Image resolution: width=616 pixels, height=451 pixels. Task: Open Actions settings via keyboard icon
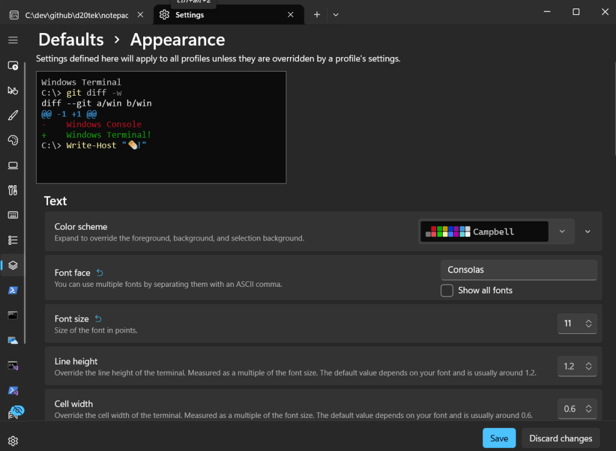[13, 215]
